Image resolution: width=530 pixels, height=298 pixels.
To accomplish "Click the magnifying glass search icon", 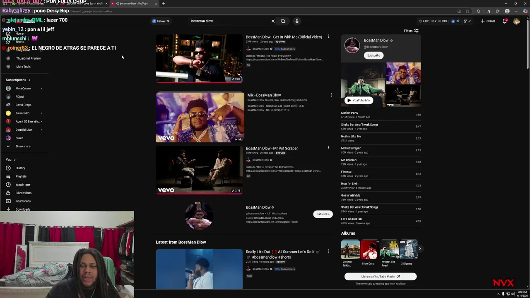I will tap(283, 21).
